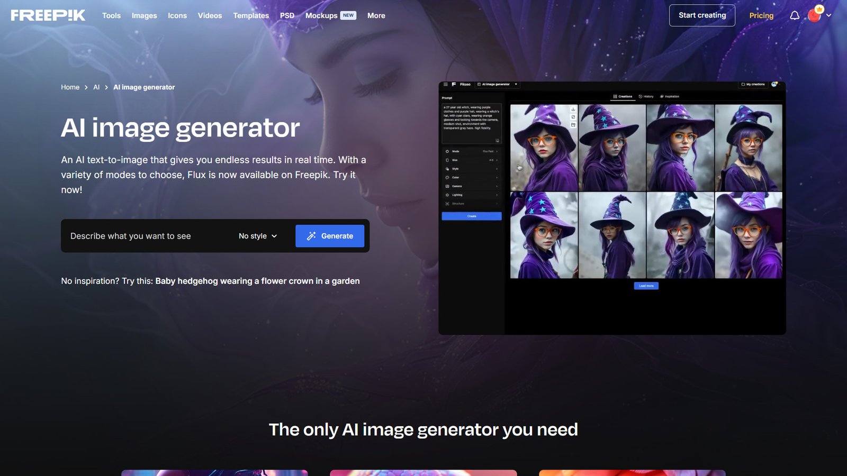Click the Pricing link
This screenshot has width=847, height=476.
761,15
